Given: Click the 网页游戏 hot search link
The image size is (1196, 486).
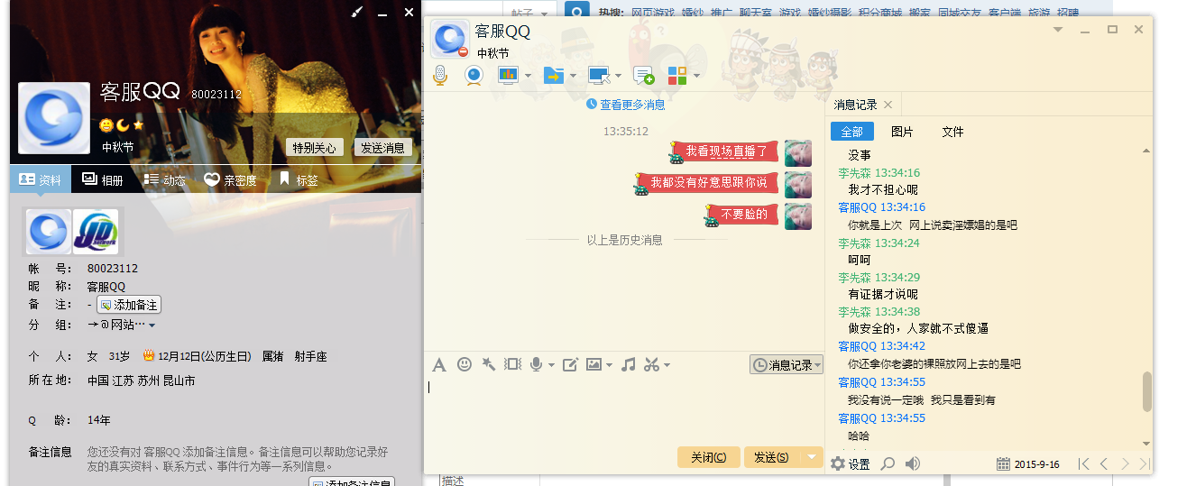Looking at the screenshot, I should point(652,13).
